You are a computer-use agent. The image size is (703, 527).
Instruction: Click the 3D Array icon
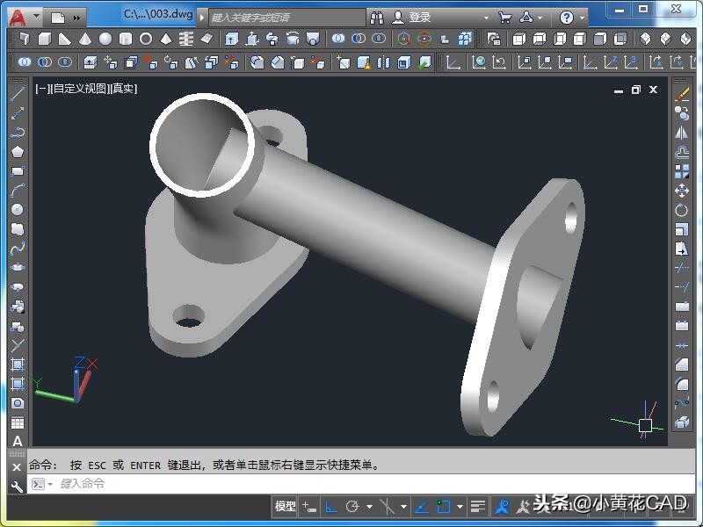coord(465,39)
